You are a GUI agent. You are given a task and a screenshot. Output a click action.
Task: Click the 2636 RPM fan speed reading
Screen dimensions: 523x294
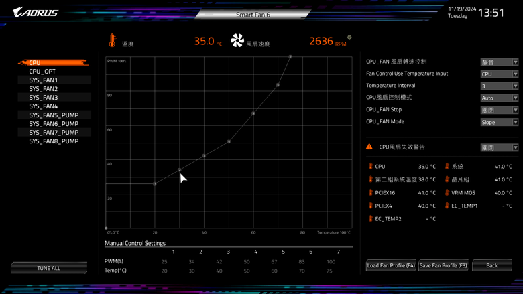[327, 41]
